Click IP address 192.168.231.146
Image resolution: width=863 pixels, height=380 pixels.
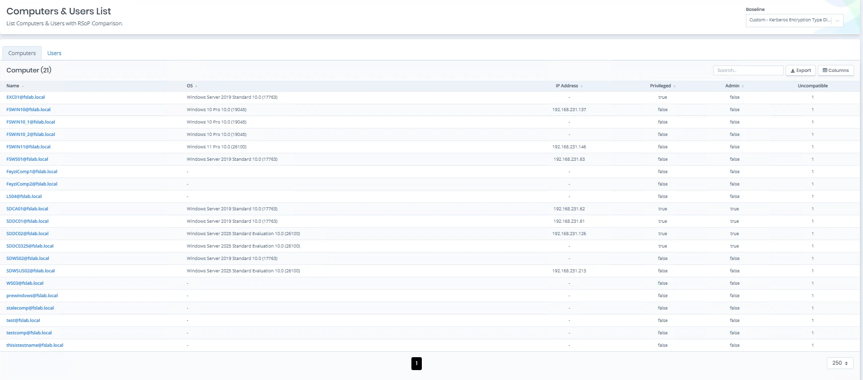[569, 147]
